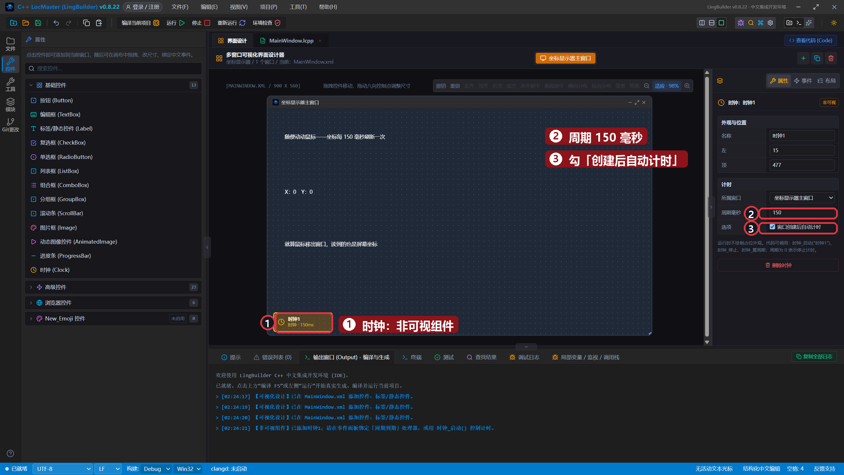
Task: Open the terminal prompt icon in toolbar
Action: (x=799, y=23)
